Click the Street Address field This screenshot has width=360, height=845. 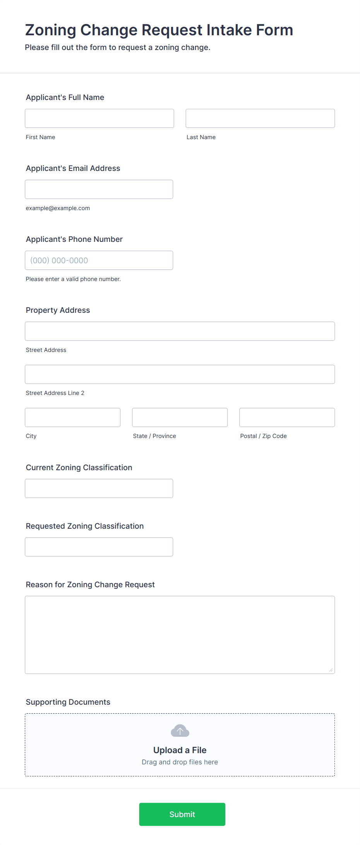[x=180, y=331]
